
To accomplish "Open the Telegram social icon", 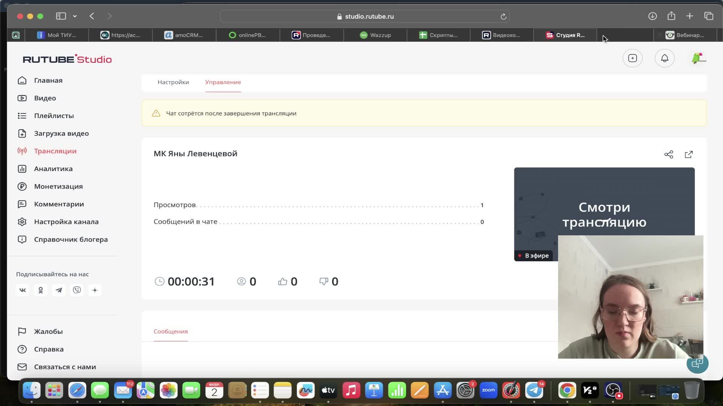I will coord(59,290).
